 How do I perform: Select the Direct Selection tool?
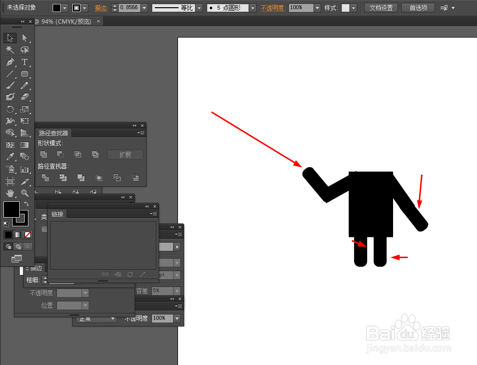pyautogui.click(x=25, y=38)
